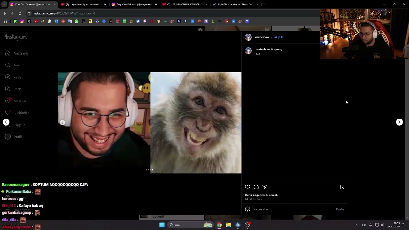Viewport: 409px width, 230px height.
Task: Open the WhatsApp bookmark
Action: pyautogui.click(x=77, y=21)
